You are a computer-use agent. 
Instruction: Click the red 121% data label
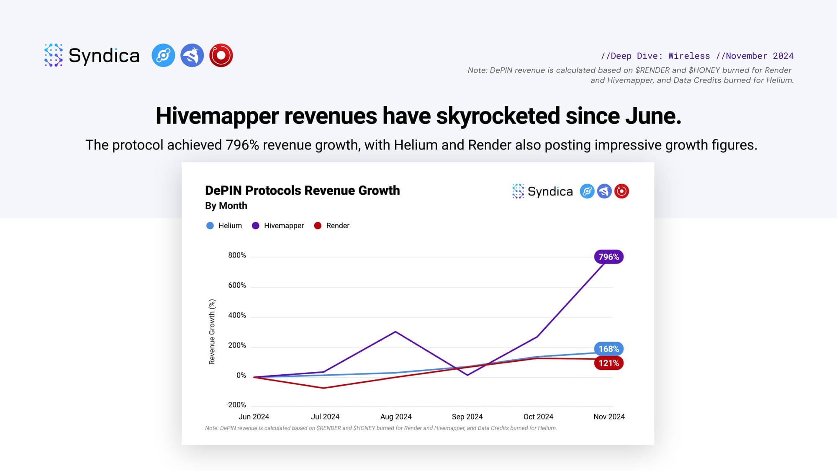coord(608,363)
